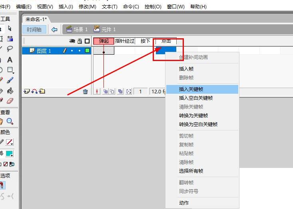Click the Swap Colors icon
The height and width of the screenshot is (209, 293).
click(12, 164)
